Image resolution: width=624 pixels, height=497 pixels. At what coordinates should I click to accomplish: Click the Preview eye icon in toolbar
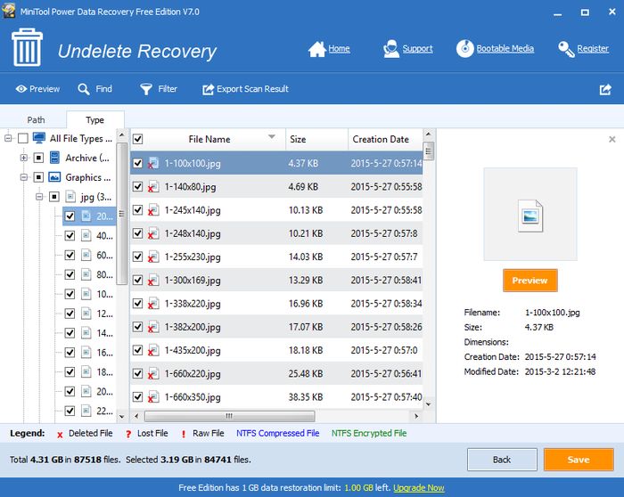click(x=21, y=89)
